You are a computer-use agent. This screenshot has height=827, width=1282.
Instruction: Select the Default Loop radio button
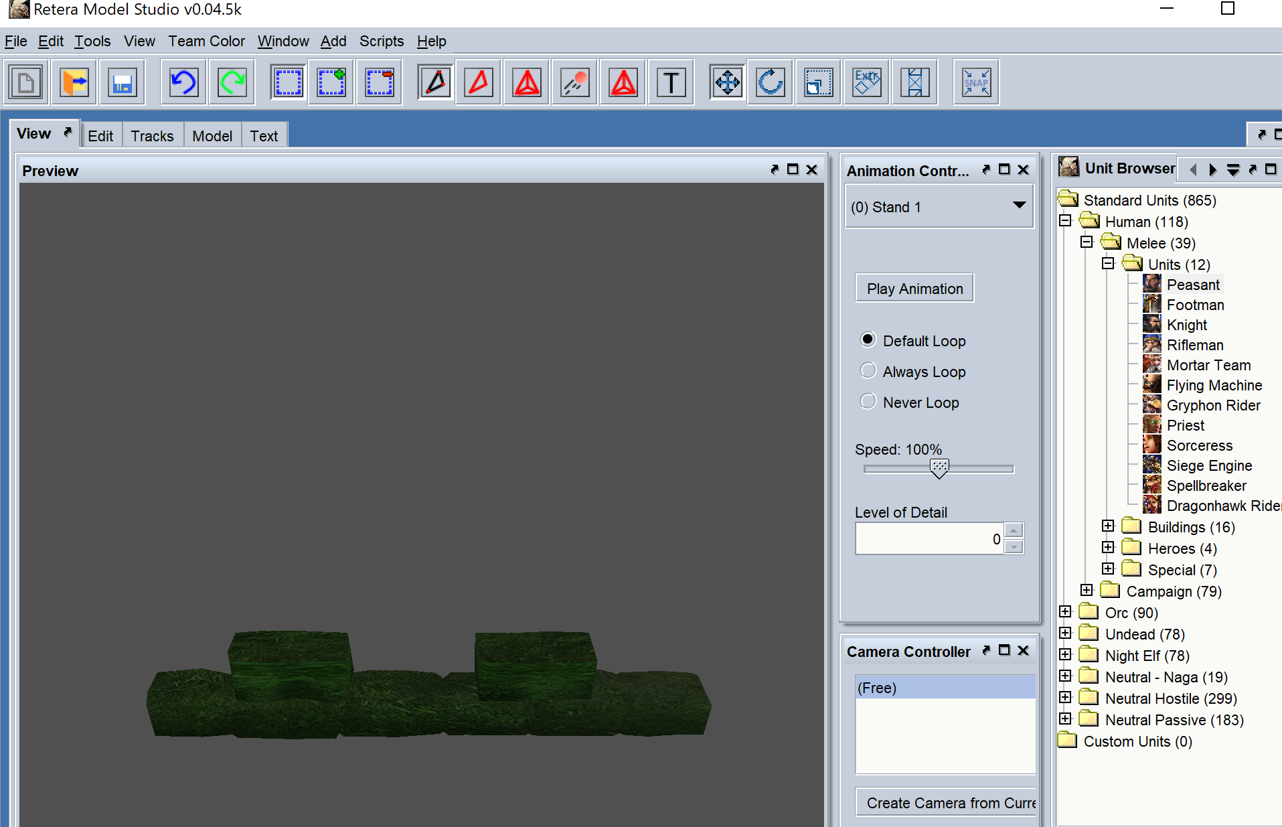[x=868, y=340]
